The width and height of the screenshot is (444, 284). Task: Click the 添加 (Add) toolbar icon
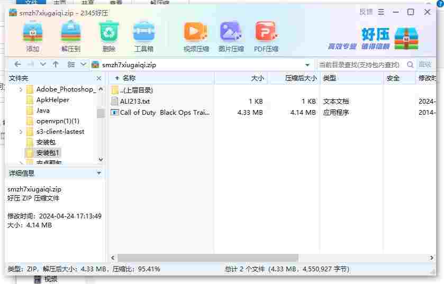(x=33, y=33)
